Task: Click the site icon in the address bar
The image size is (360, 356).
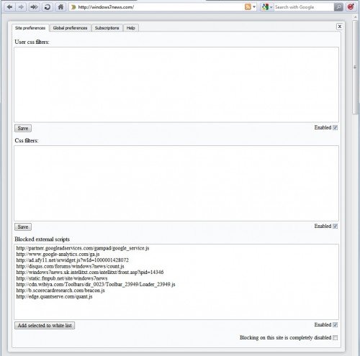Action: tap(73, 7)
